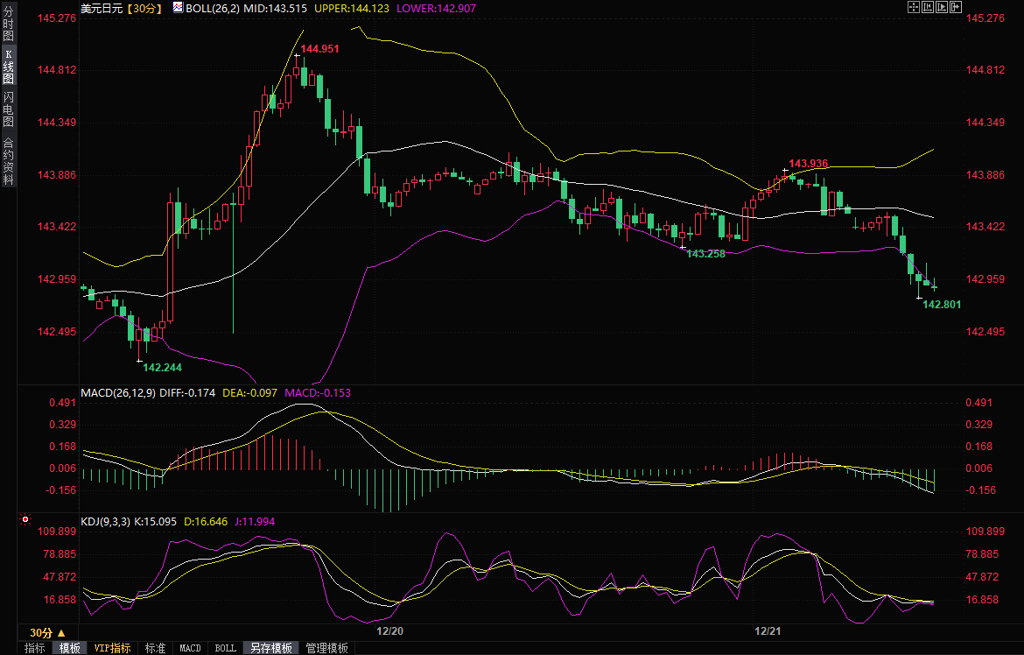Open 合约资料 in the left sidebar
The width and height of the screenshot is (1024, 655).
pyautogui.click(x=8, y=161)
